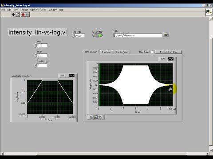Click the 0.001 y-axis value on amplitude trajectory
The image size is (213, 159).
coord(22,114)
